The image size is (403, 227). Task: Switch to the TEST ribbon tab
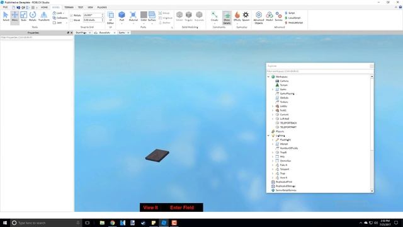pos(81,7)
